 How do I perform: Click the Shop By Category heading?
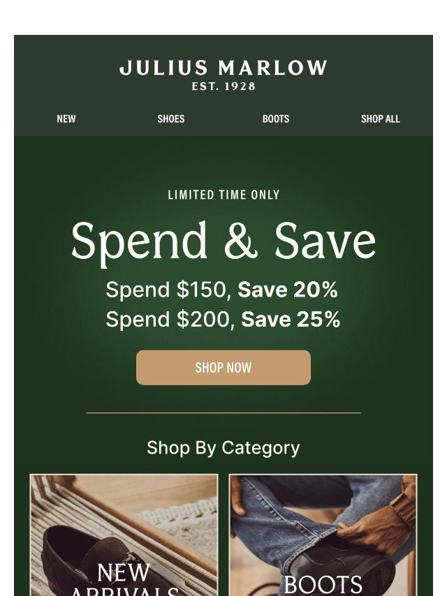pyautogui.click(x=223, y=448)
